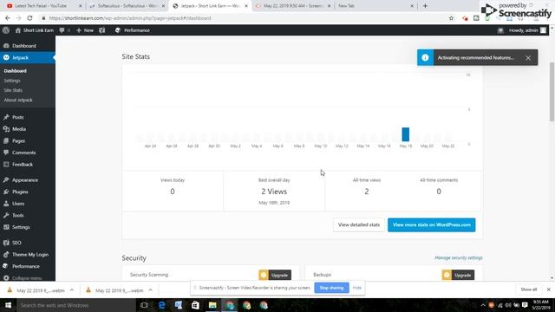The image size is (555, 312).
Task: Click browser back arrow
Action: point(8,18)
